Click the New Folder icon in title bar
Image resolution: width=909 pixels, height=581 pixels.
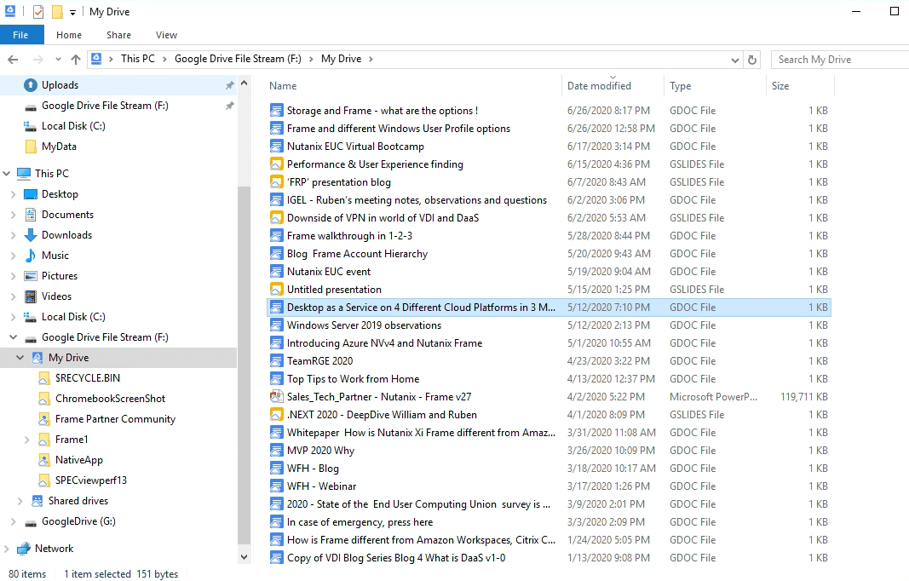[57, 12]
